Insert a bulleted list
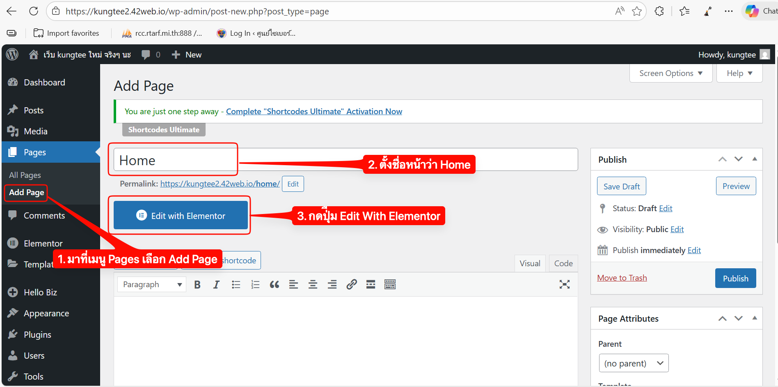778x387 pixels. point(236,285)
